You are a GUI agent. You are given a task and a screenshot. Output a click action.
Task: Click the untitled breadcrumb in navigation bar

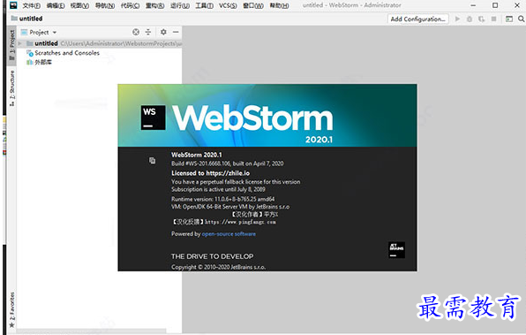[27, 19]
